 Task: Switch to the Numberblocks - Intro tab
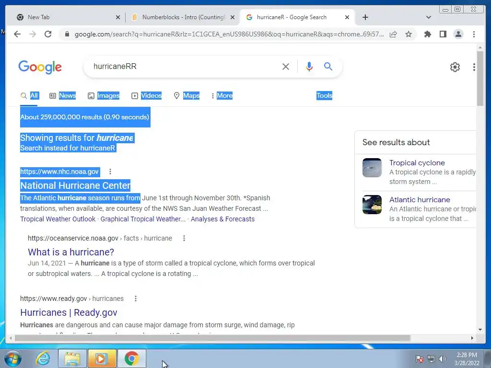[184, 17]
